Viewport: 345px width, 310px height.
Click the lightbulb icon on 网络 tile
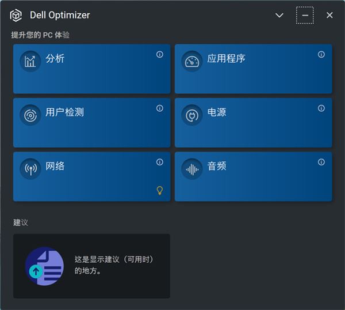[x=160, y=191]
